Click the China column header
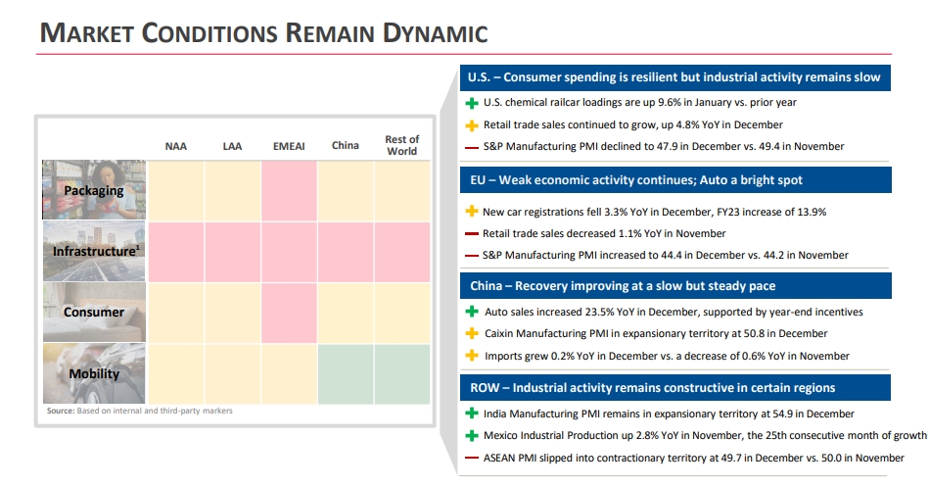Screen dimensions: 930x487 346,145
